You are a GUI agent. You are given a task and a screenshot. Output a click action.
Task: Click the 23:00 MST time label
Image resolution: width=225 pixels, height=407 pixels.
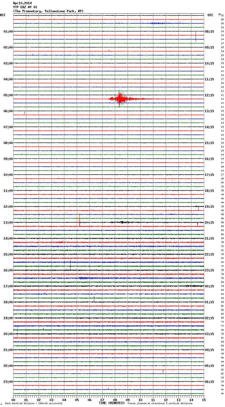coord(8,382)
